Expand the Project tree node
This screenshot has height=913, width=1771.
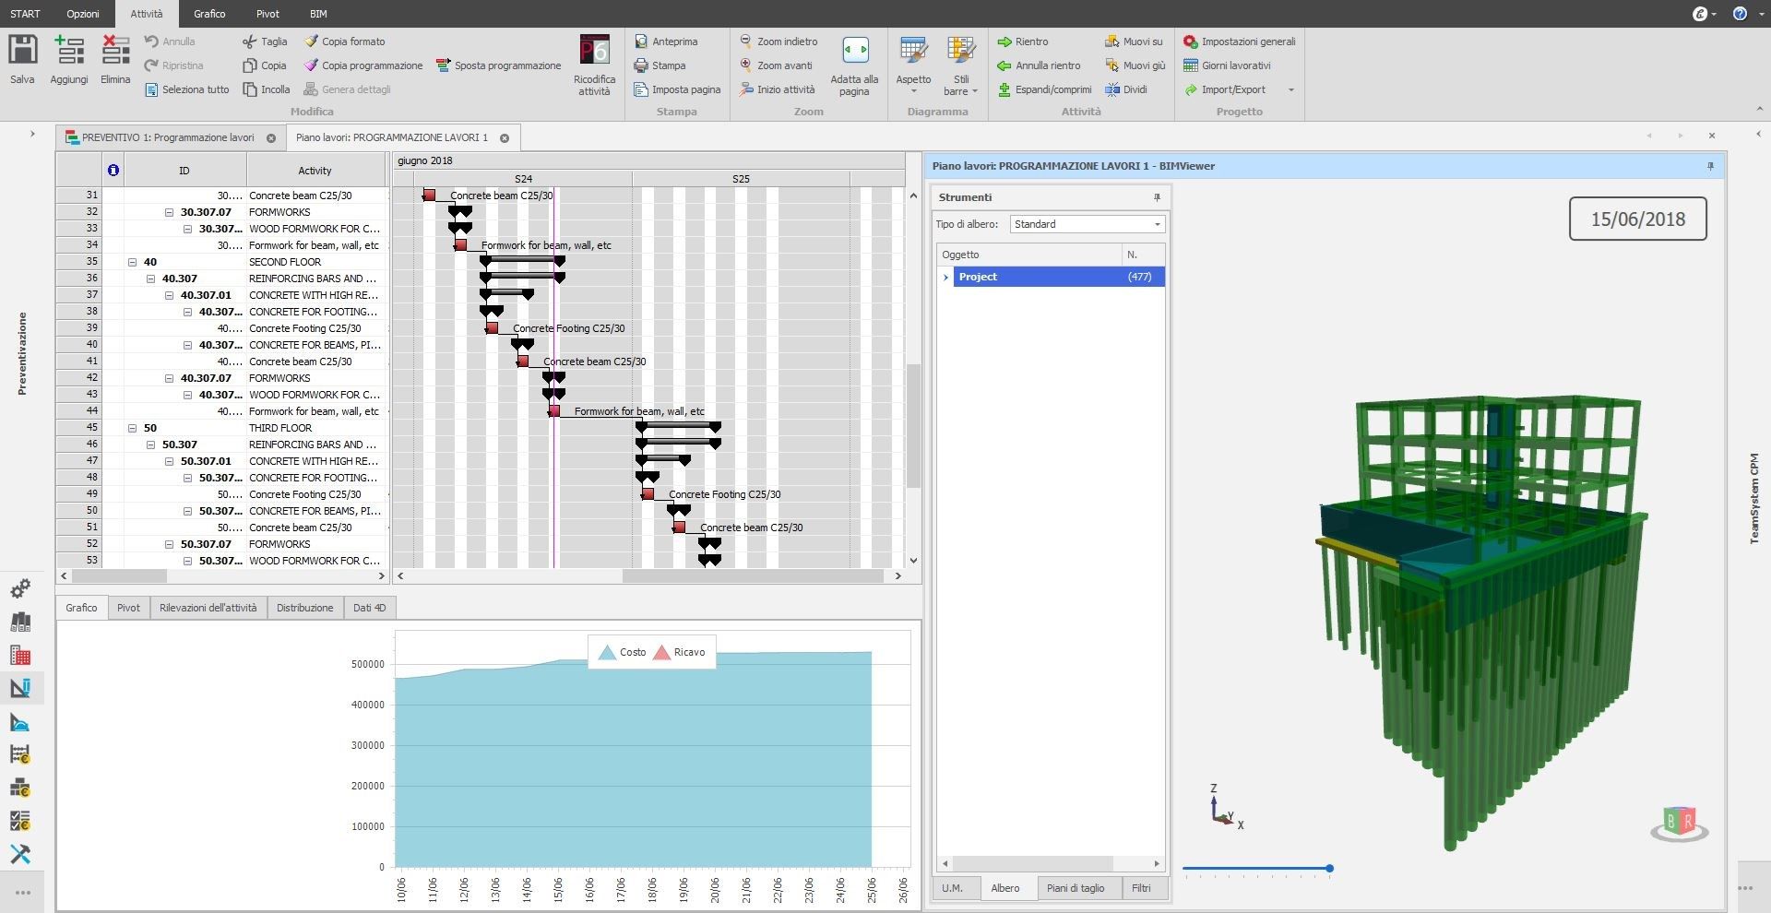945,277
